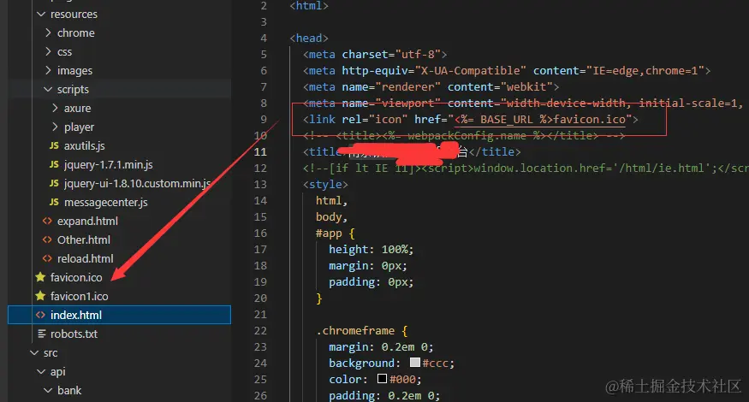Image resolution: width=749 pixels, height=402 pixels.
Task: Select the images folder label
Action: click(x=75, y=71)
